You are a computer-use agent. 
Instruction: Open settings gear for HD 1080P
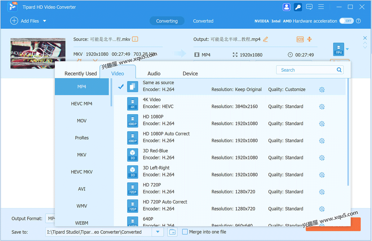(x=322, y=124)
